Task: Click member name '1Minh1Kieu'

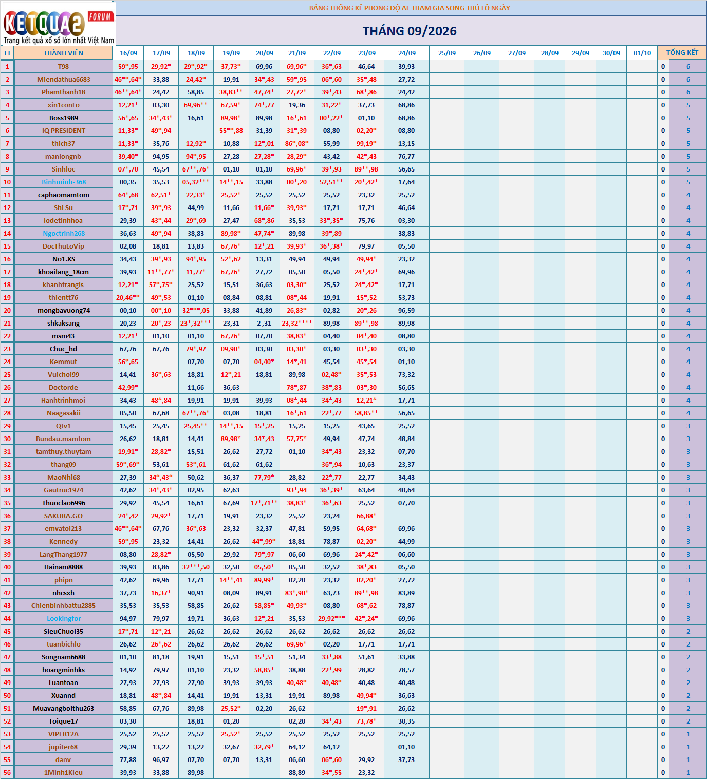Action: coord(63,772)
